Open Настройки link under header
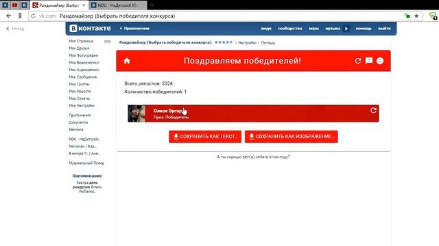The height and width of the screenshot is (246, 439). tap(247, 42)
